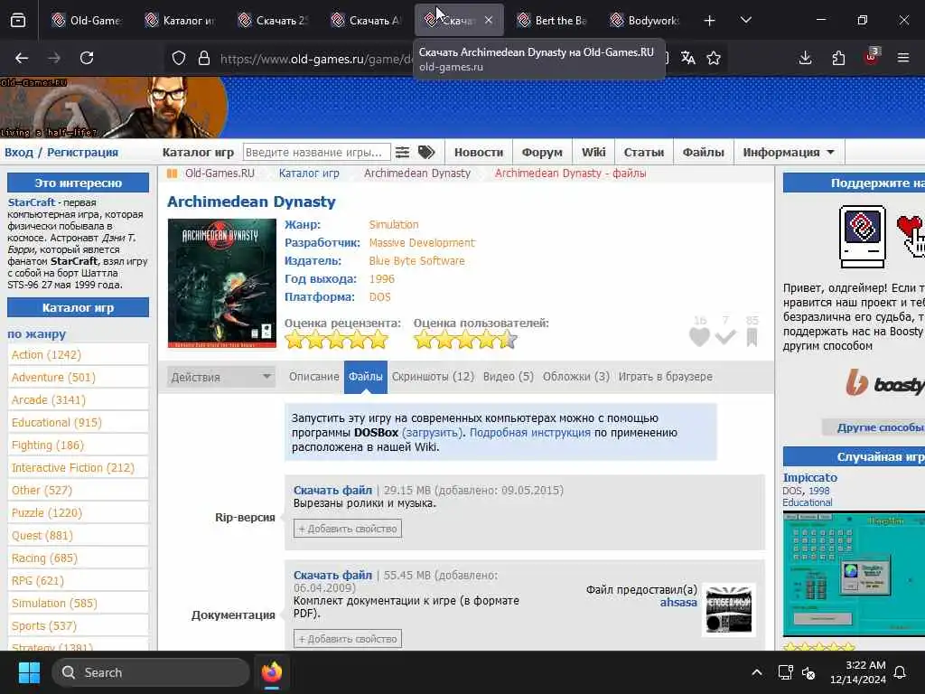Click the translate page icon
Image resolution: width=925 pixels, height=694 pixels.
point(687,58)
